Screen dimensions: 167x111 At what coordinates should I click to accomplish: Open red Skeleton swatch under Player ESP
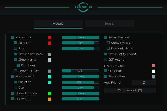click(x=50, y=43)
